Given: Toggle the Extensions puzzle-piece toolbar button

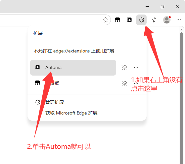Looking at the screenshot, I should tap(141, 20).
